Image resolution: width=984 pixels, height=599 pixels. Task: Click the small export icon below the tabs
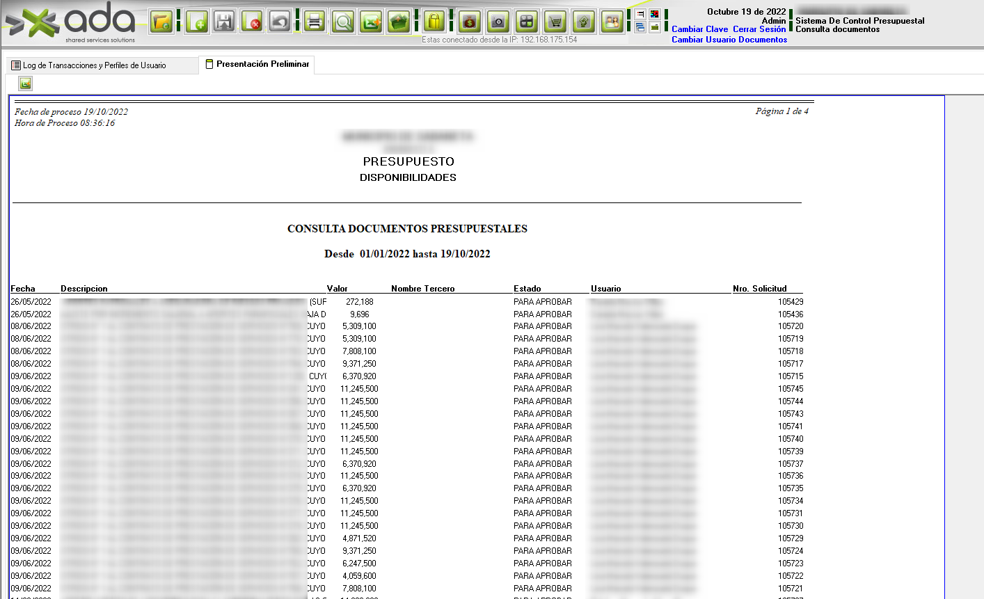tap(26, 83)
